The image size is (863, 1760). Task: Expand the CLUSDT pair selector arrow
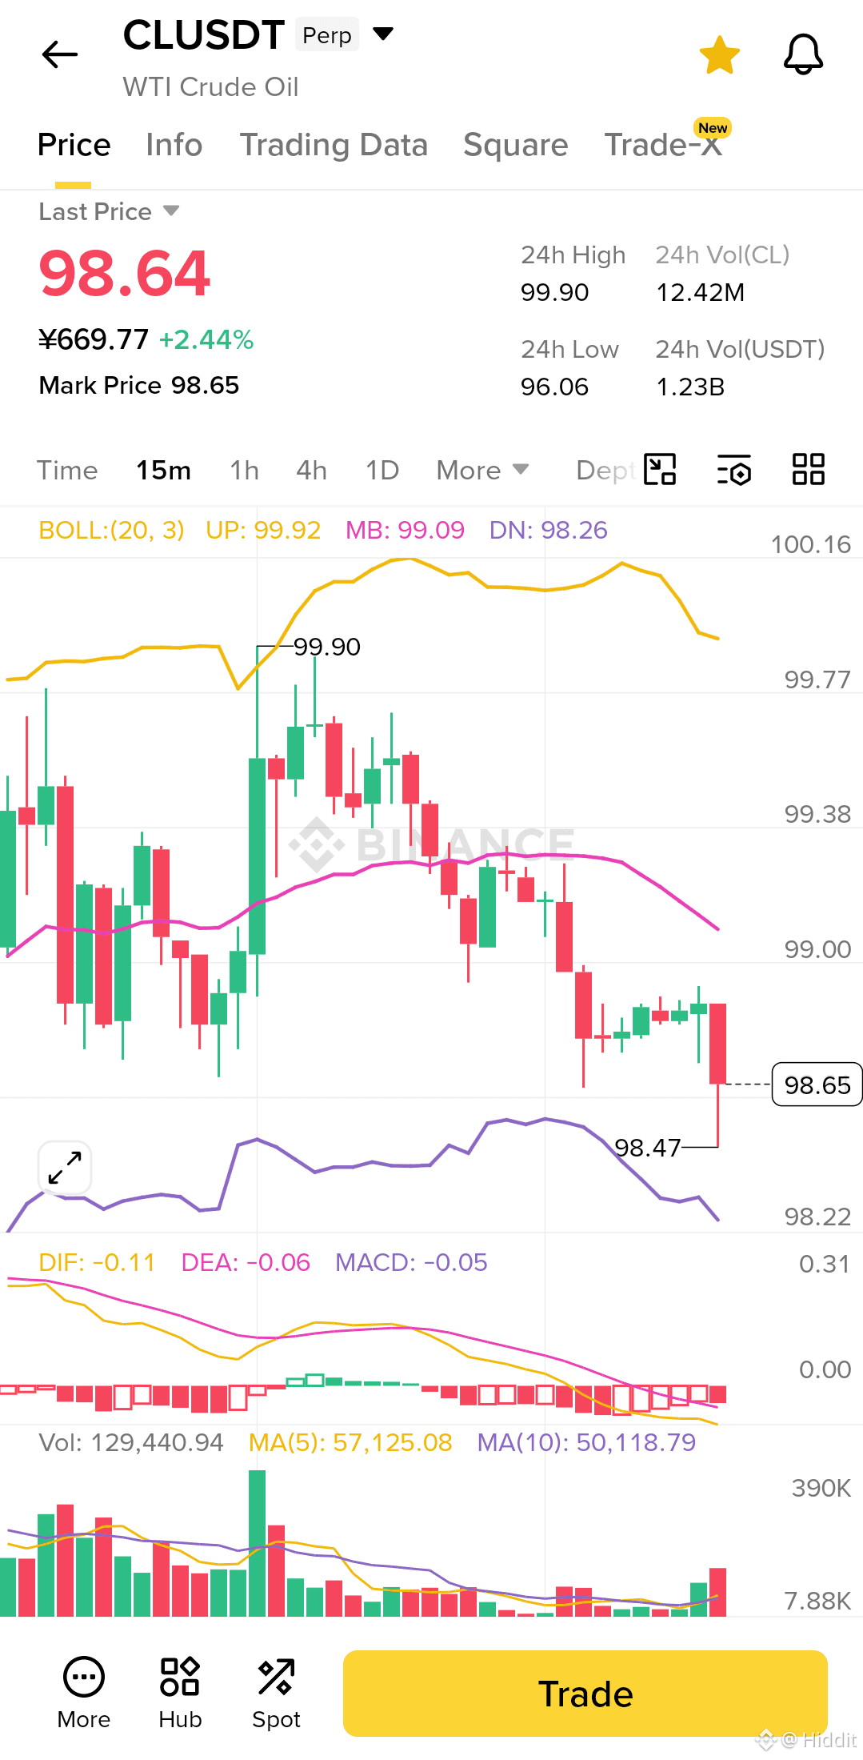pos(384,34)
